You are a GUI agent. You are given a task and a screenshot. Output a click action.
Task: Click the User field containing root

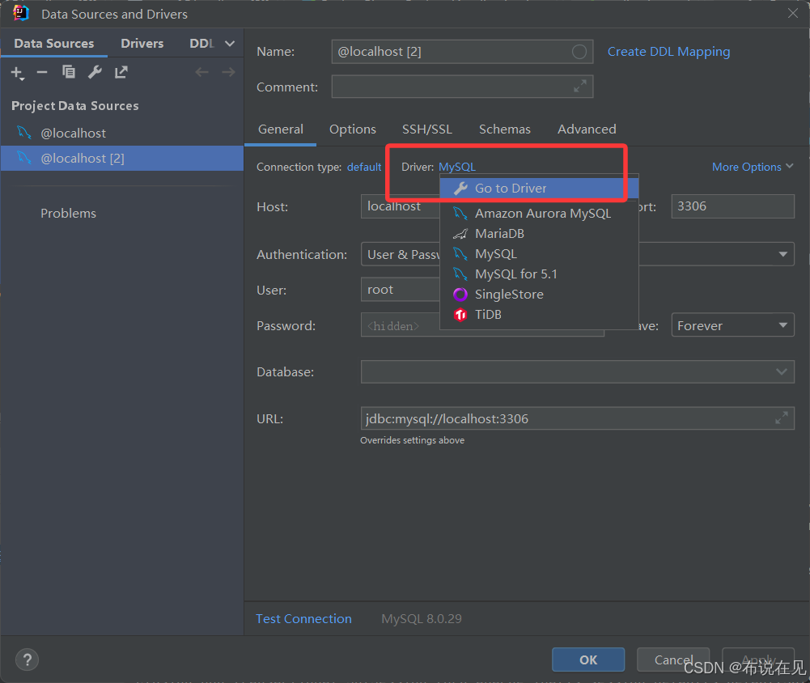tap(401, 290)
